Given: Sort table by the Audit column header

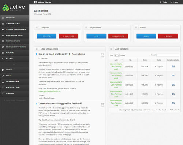Looking at the screenshot, I should [x=116, y=60].
